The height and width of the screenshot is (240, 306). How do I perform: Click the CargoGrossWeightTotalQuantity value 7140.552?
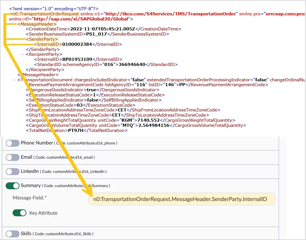[x=149, y=120]
